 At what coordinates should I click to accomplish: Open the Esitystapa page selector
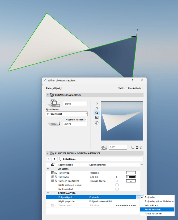[100, 159]
